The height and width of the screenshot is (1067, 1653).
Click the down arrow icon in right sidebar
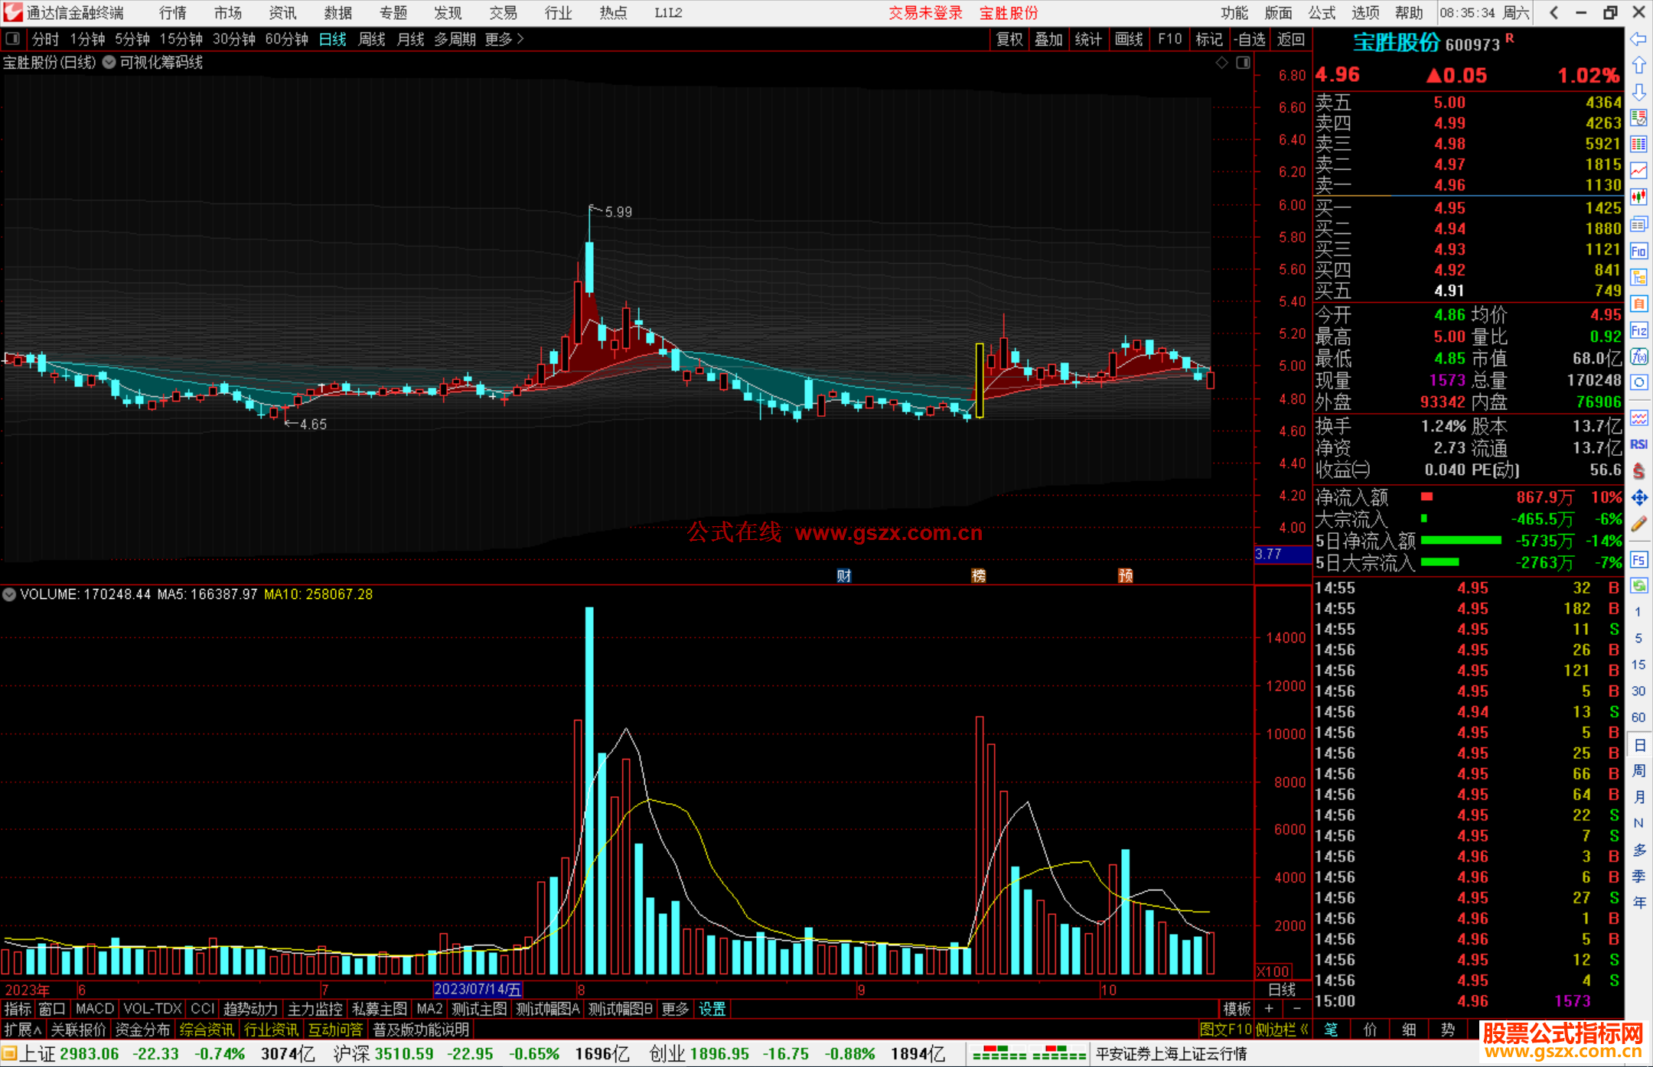coord(1638,93)
